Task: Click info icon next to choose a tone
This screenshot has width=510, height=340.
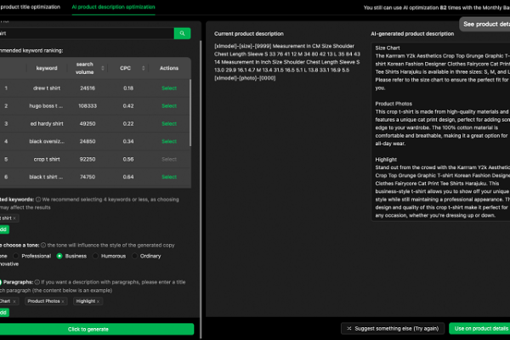Action: (43, 245)
